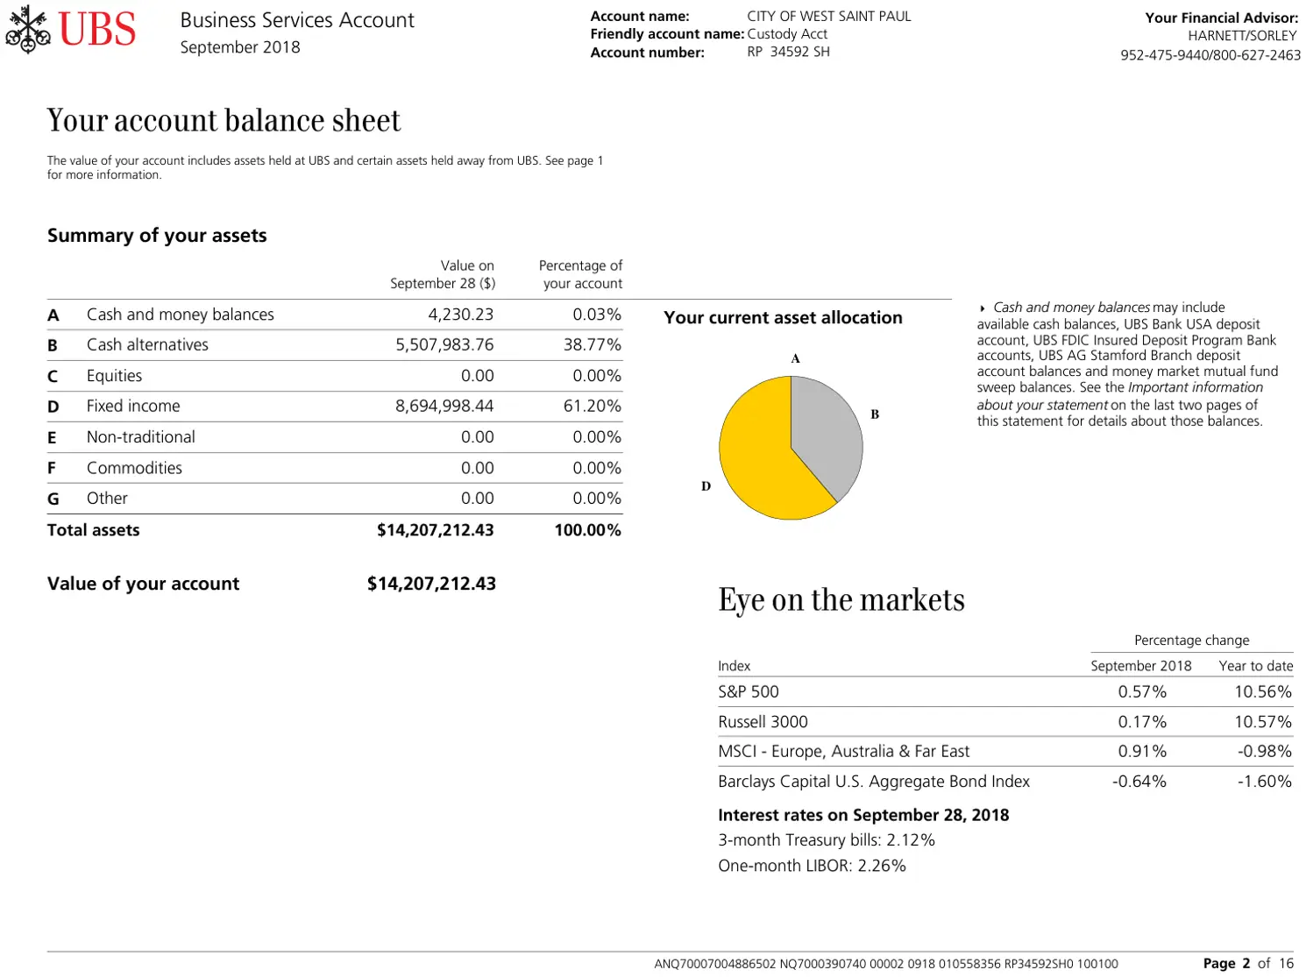The width and height of the screenshot is (1306, 977).
Task: Select account number "RP 34592 SH"
Action: coord(789,52)
